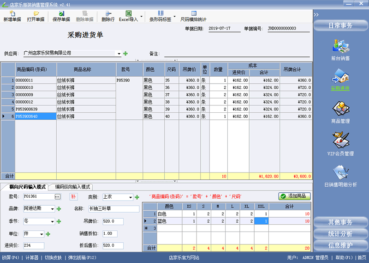Open the 采购进货 sidebar icon
This screenshot has width=369, height=263.
point(340,80)
